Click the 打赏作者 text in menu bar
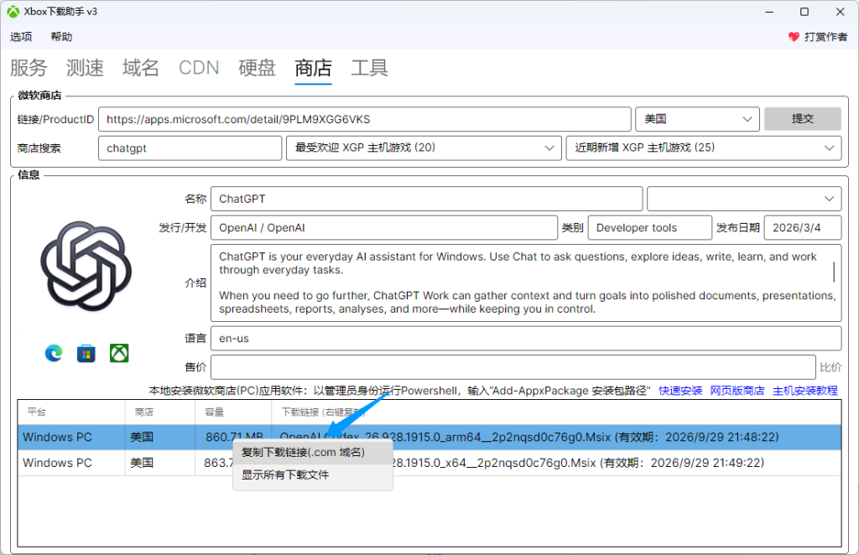The width and height of the screenshot is (859, 555). coord(825,37)
